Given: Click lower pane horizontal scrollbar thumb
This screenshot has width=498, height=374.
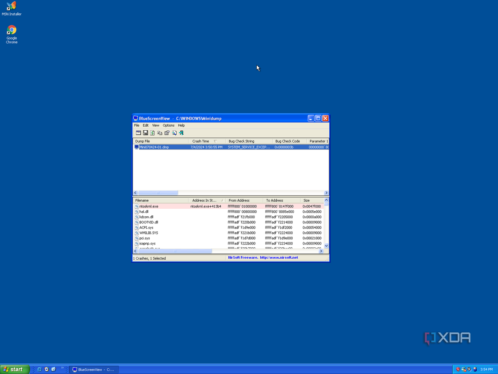Looking at the screenshot, I should point(175,251).
